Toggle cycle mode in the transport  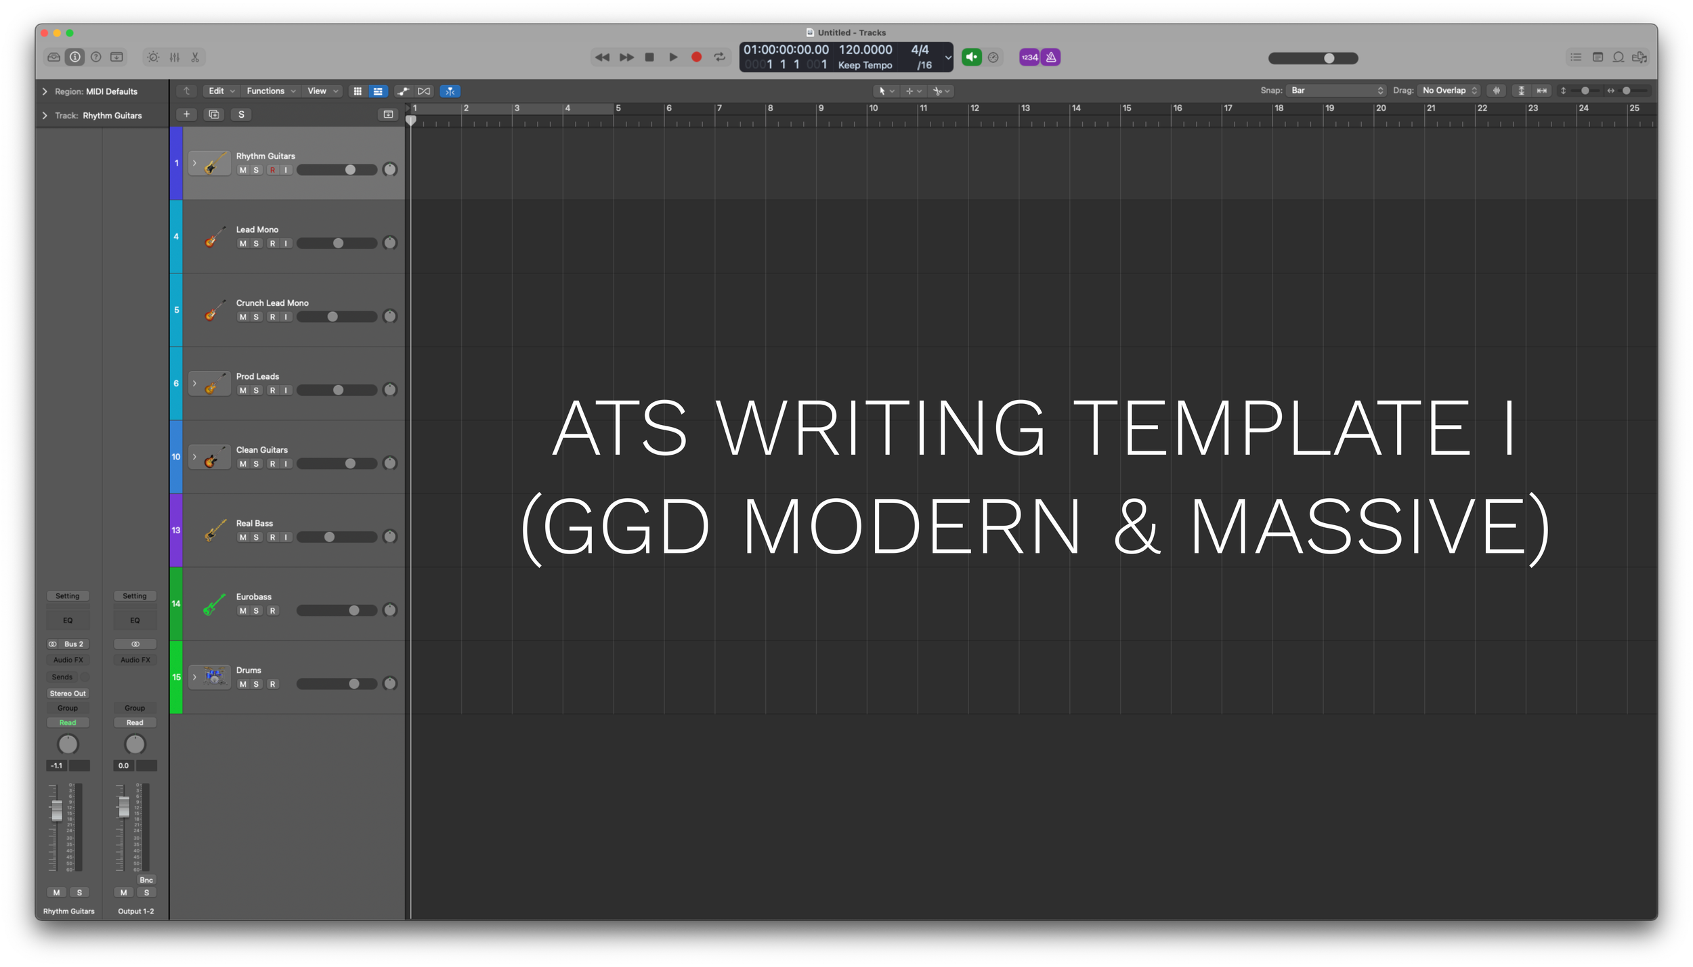[719, 57]
